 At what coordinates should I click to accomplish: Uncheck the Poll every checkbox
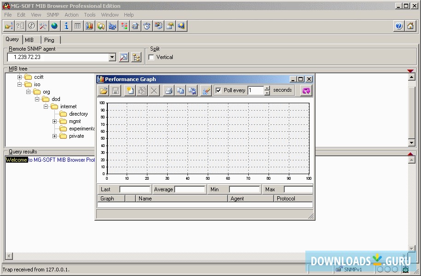pos(218,90)
